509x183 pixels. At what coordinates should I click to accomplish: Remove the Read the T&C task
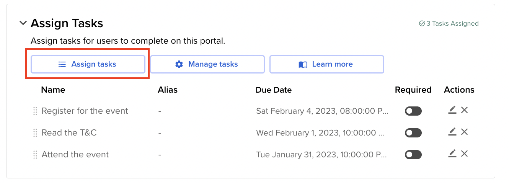pos(464,132)
